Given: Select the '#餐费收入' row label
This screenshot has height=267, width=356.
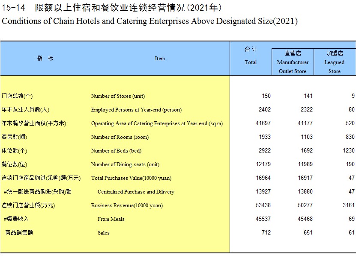Looking at the screenshot, I should click(16, 219).
